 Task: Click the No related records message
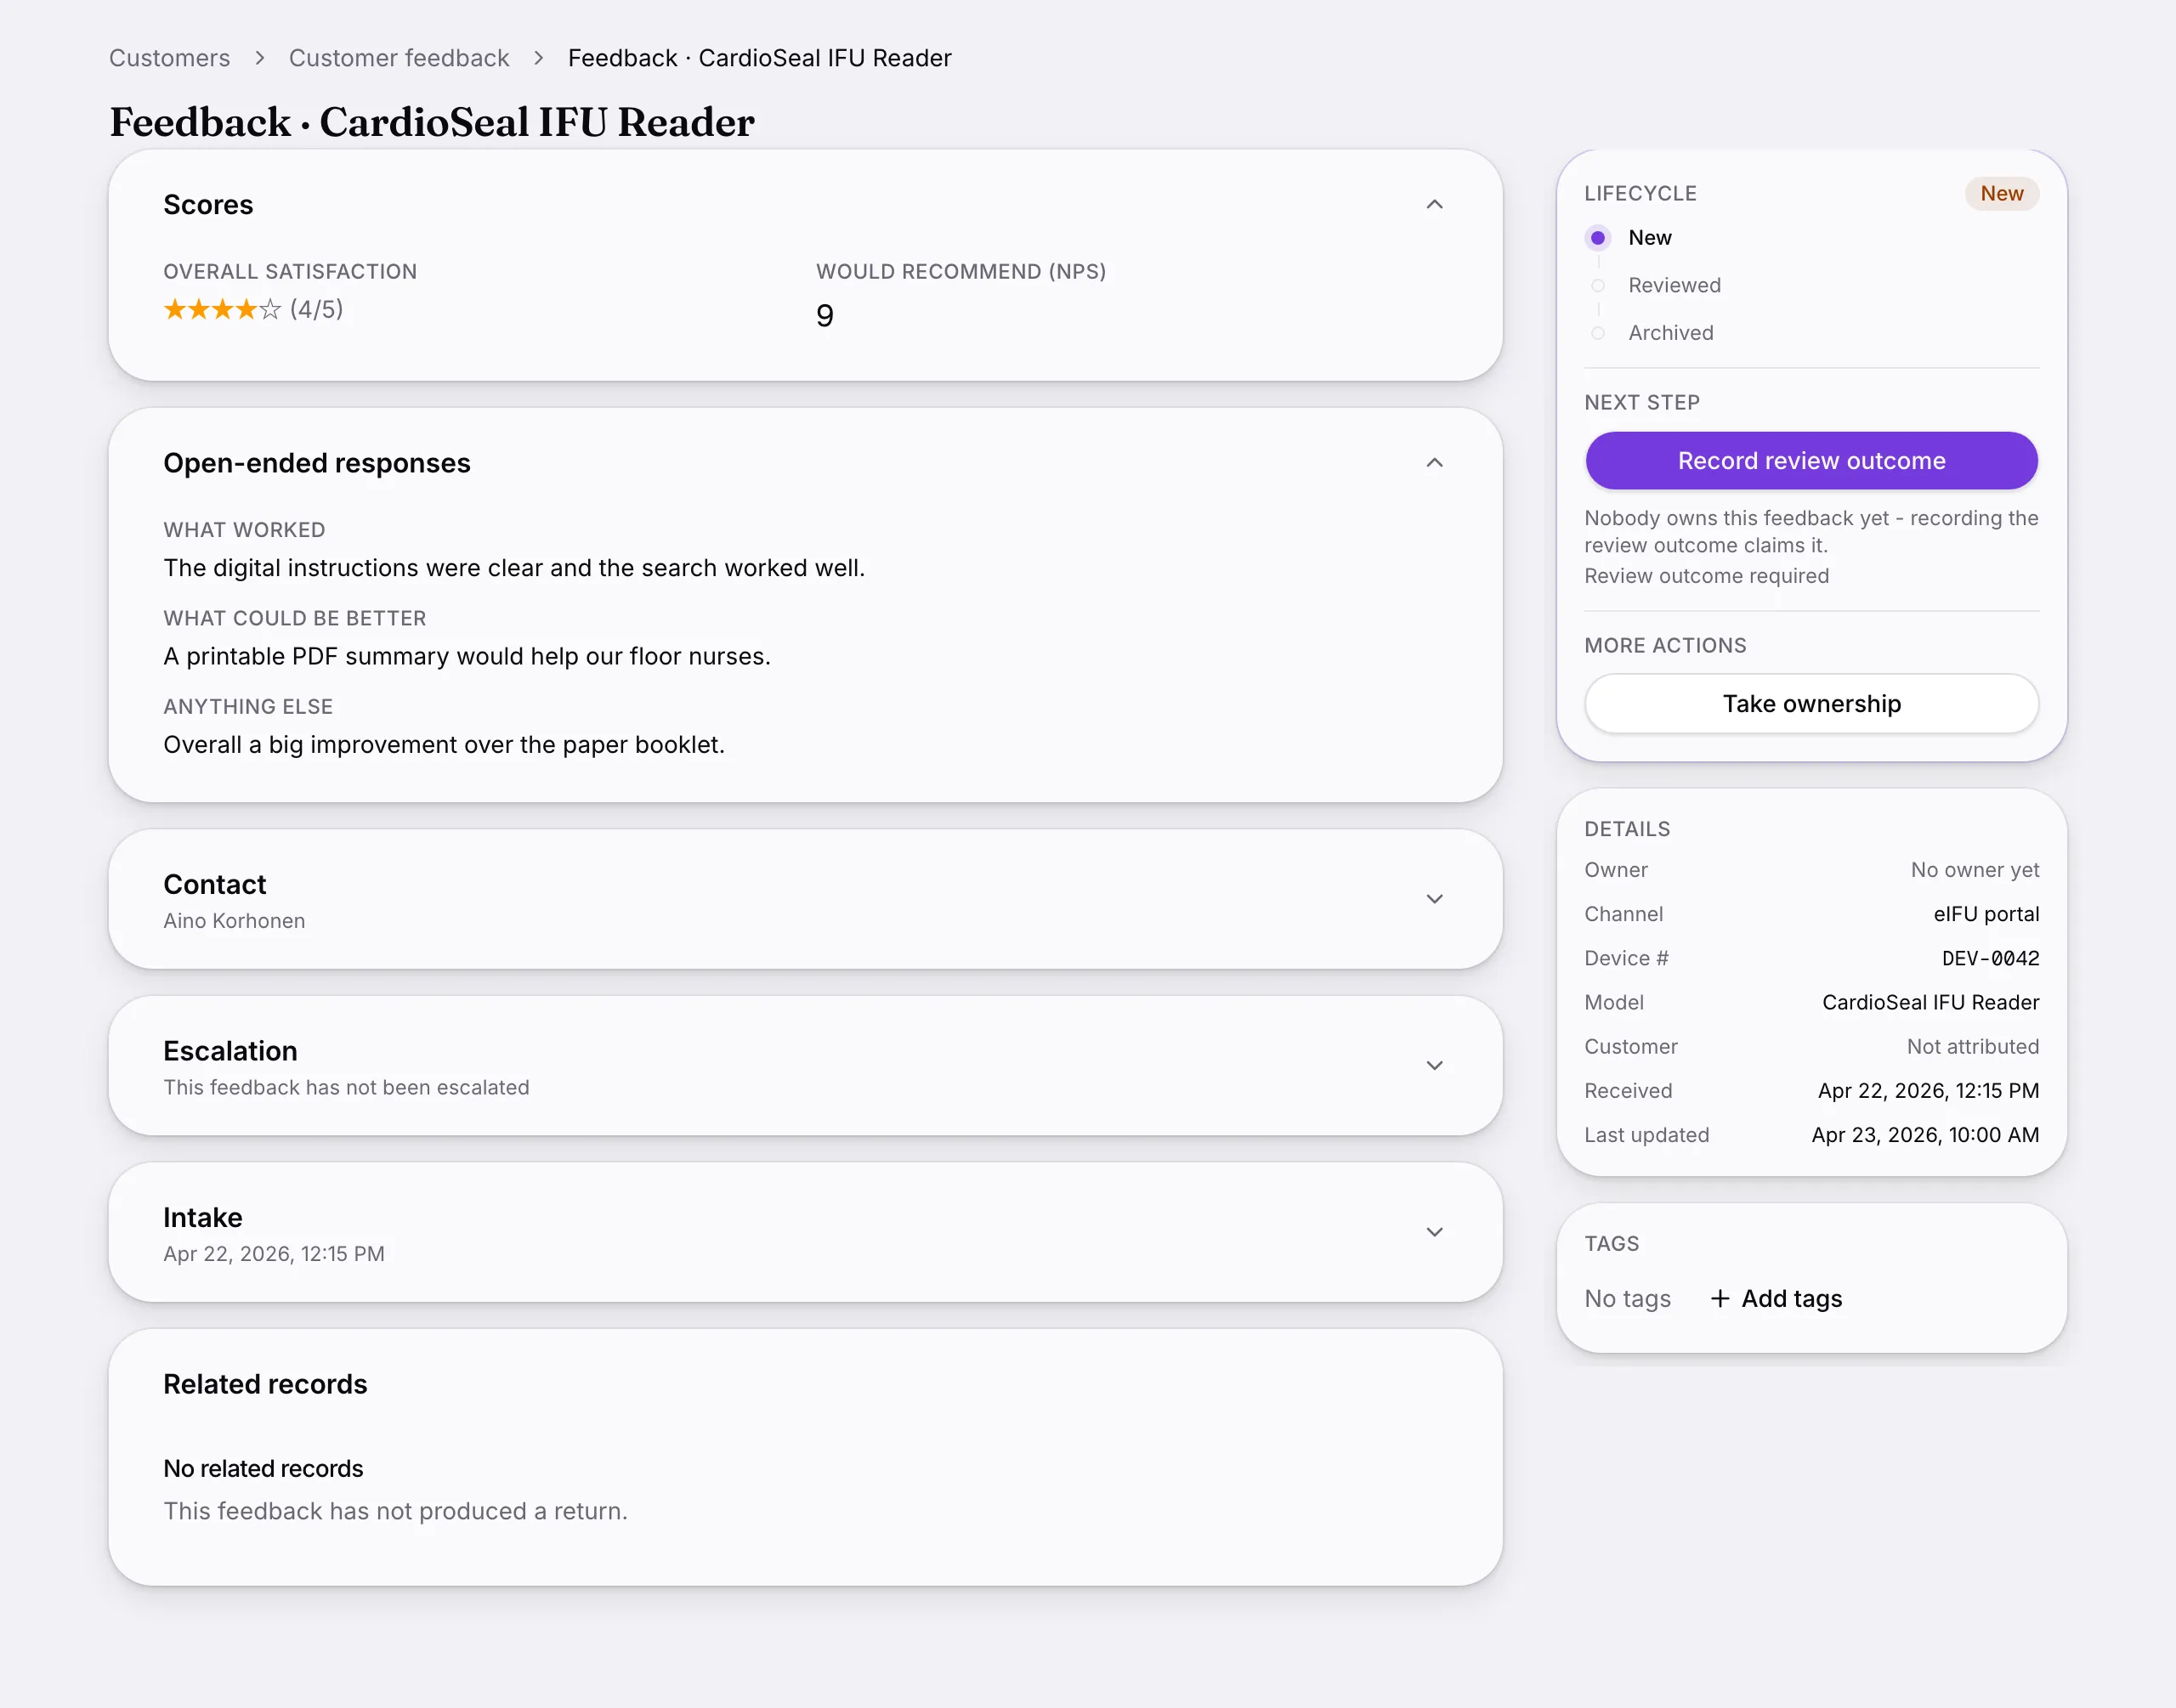tap(263, 1469)
